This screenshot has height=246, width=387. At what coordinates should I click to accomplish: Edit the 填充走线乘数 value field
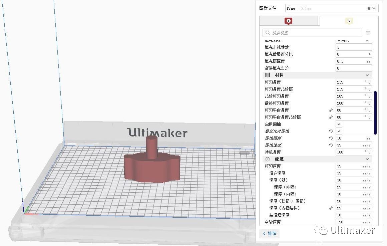354,47
